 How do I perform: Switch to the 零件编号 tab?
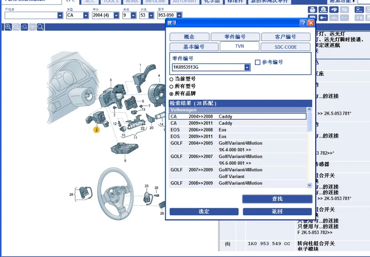click(235, 37)
